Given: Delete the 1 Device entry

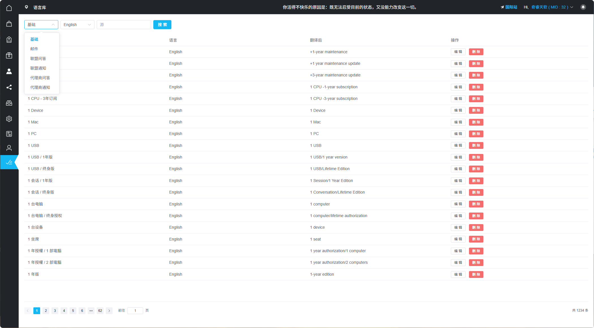Looking at the screenshot, I should click(x=476, y=110).
